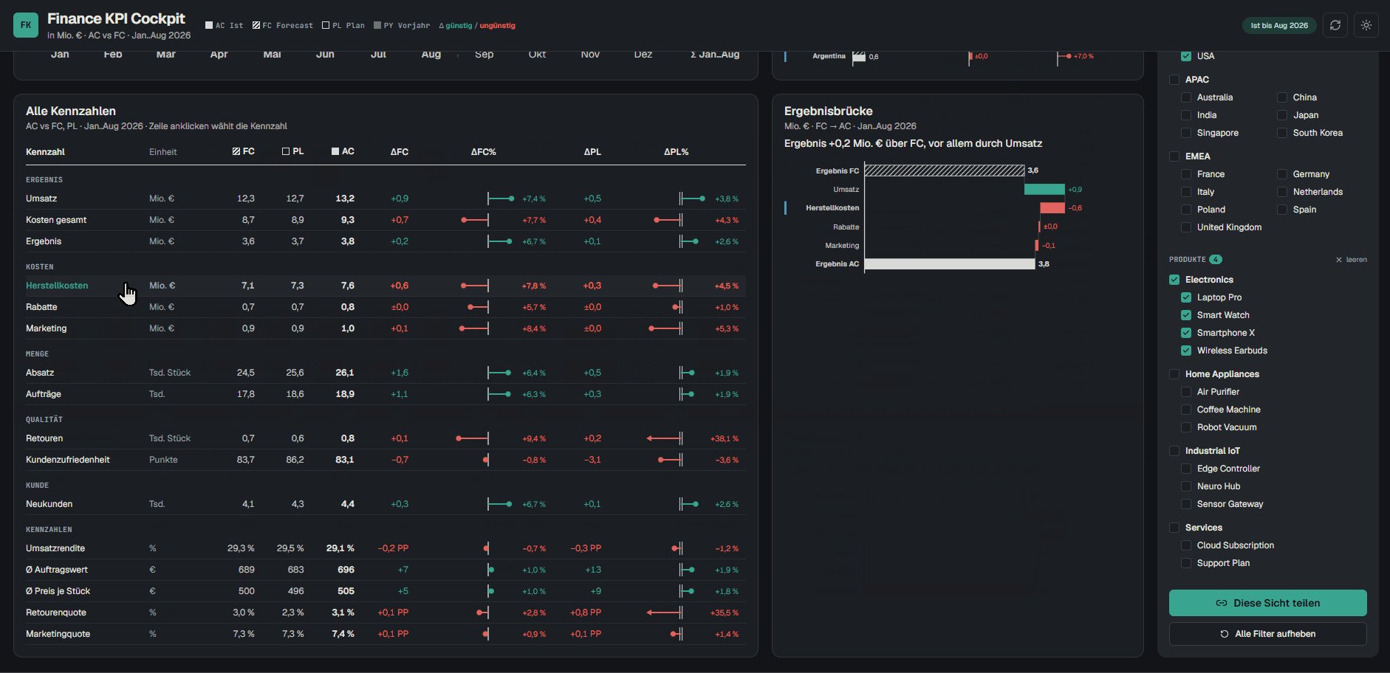Choose the Marketing row under Kosten

386,328
